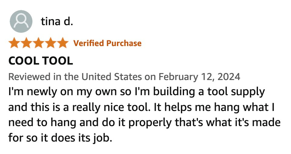Click the Verified Purchase label

coord(107,43)
